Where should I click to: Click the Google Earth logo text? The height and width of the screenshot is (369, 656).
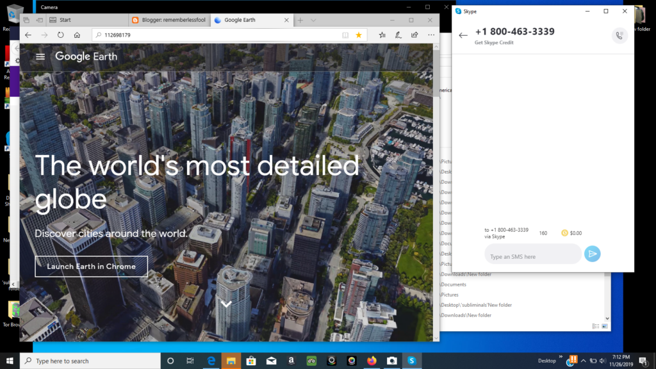tap(86, 56)
